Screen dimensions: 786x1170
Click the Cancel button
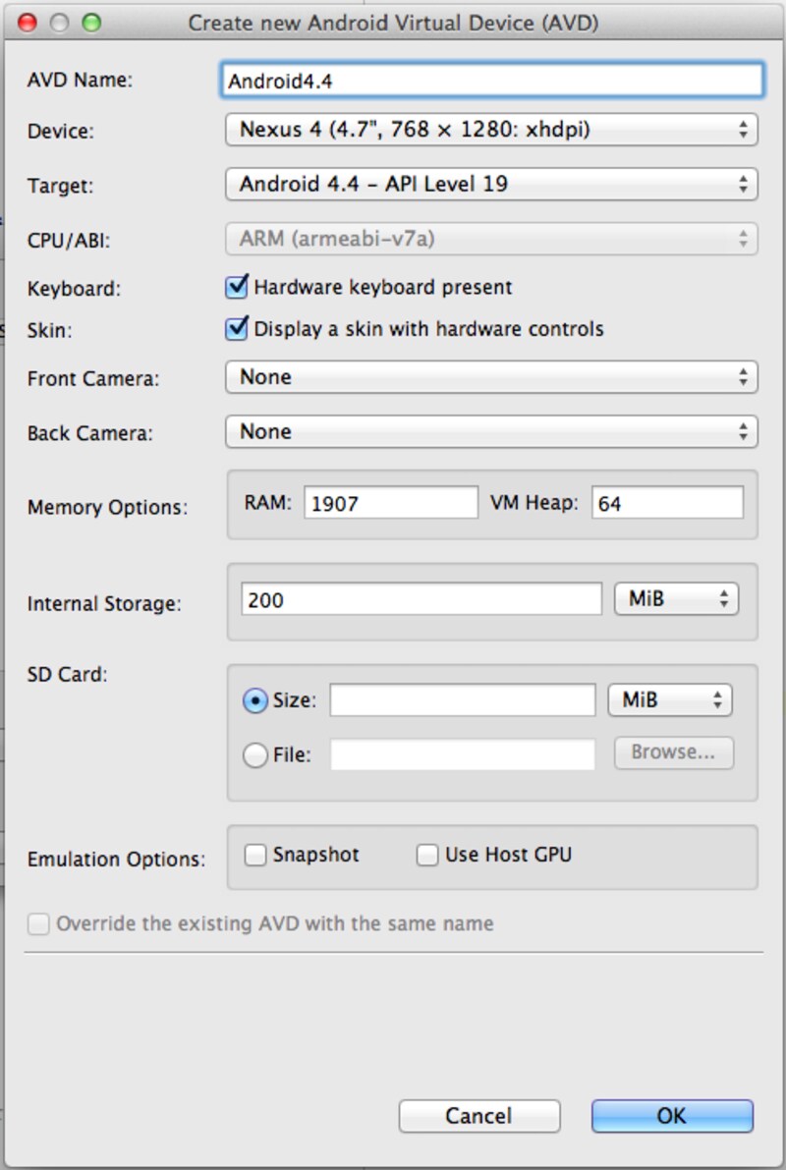pos(478,1116)
